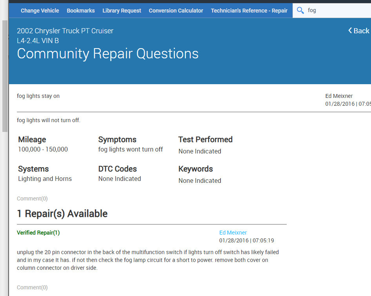Click the Ed Meixner author link
The width and height of the screenshot is (371, 296).
[x=233, y=233]
